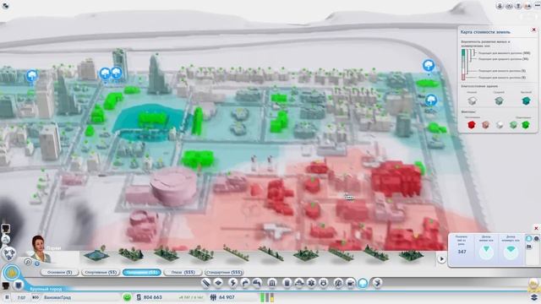Open the Roads tool in the toolbar
The height and width of the screenshot is (304, 541).
(x=206, y=283)
